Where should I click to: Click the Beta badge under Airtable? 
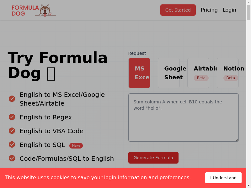[201, 78]
